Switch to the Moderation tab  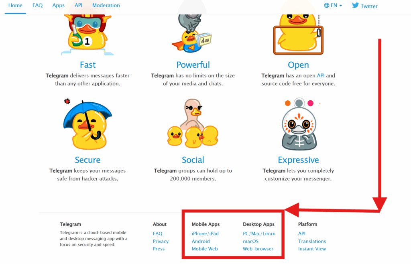pyautogui.click(x=106, y=5)
